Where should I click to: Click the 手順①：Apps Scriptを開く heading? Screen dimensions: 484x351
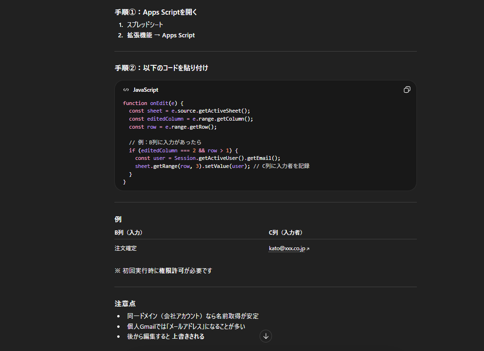click(x=156, y=12)
